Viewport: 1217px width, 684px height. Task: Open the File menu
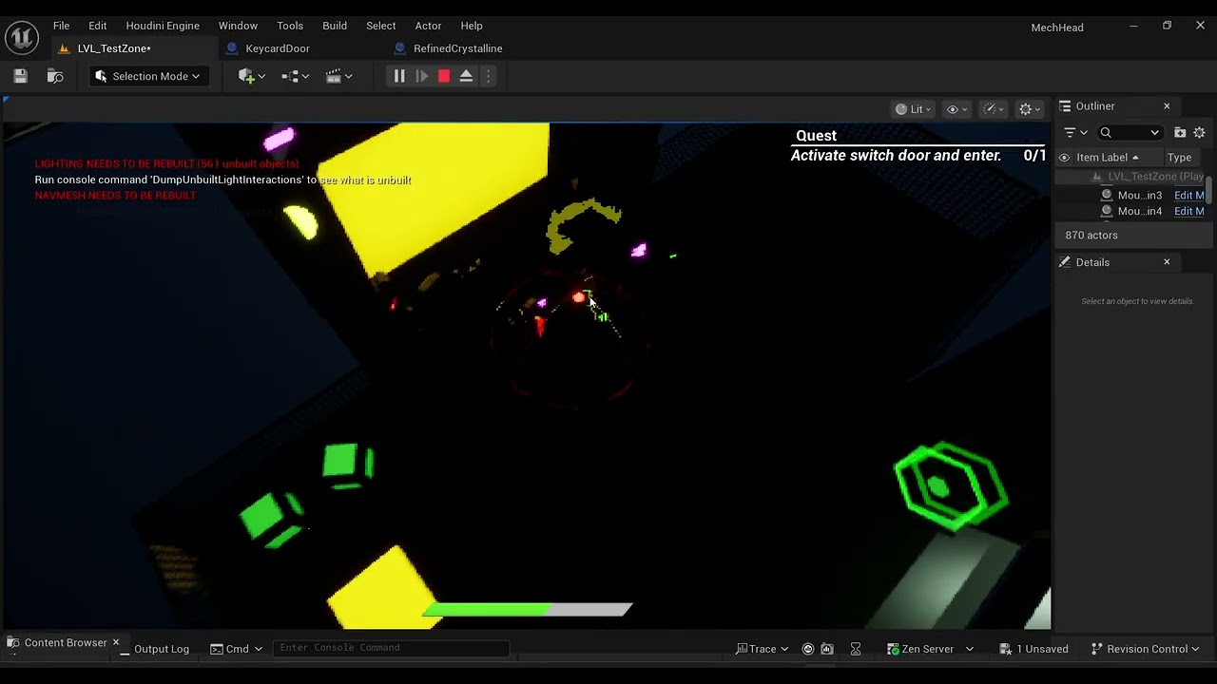(61, 26)
